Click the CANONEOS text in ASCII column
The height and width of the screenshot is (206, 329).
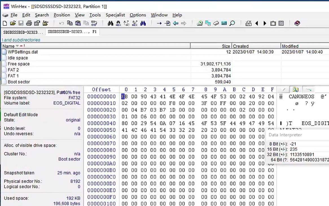302,97
